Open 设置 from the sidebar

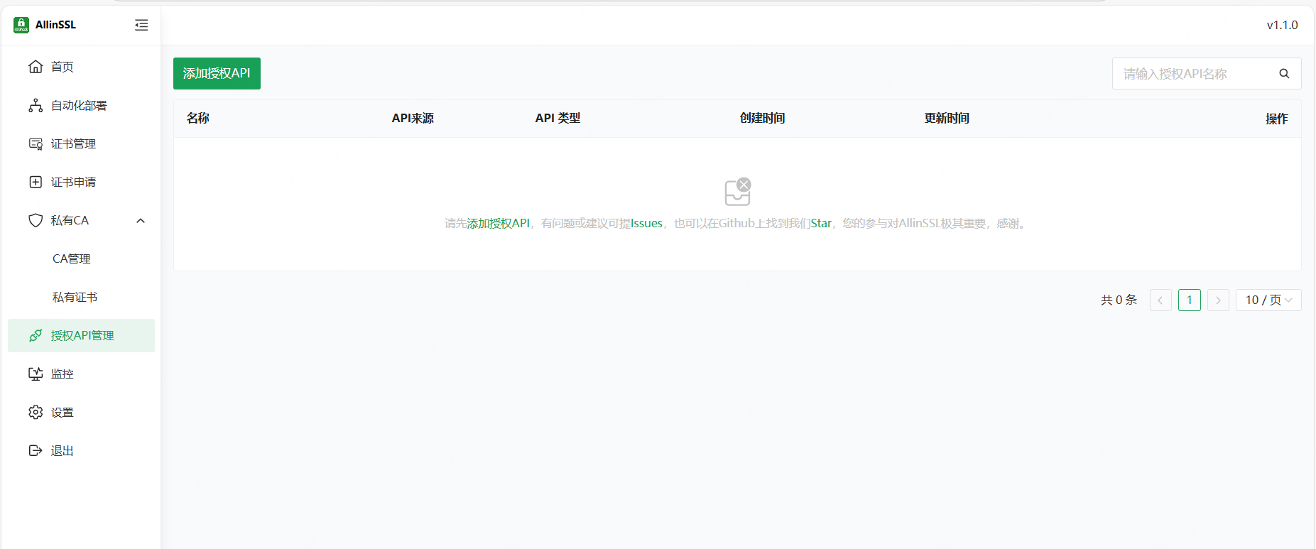(81, 412)
